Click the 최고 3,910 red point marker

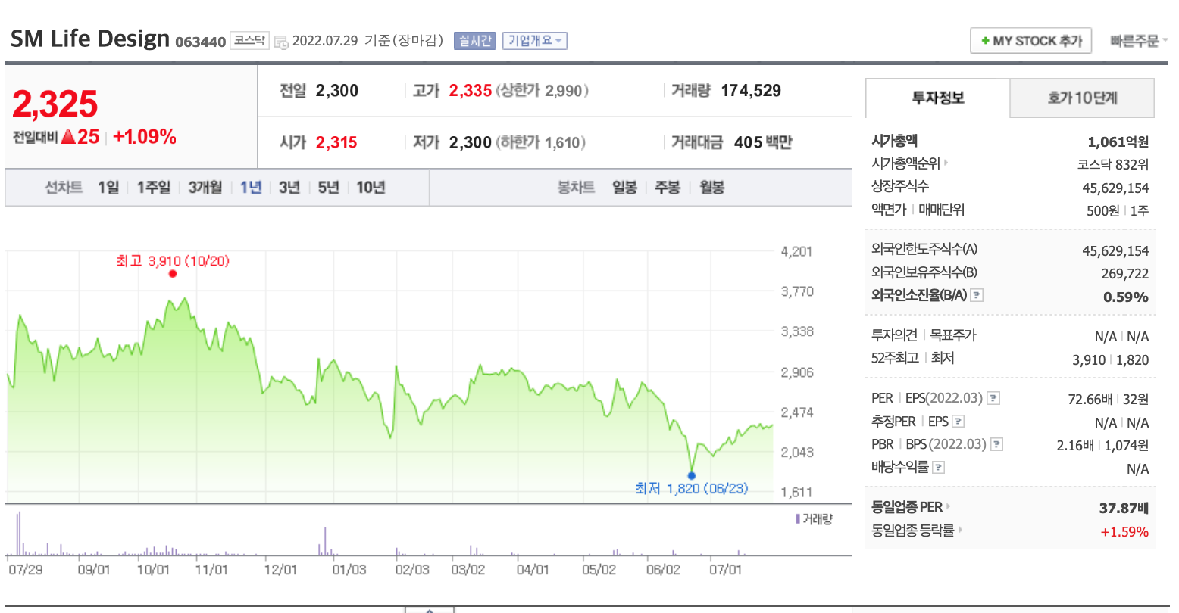click(x=173, y=274)
